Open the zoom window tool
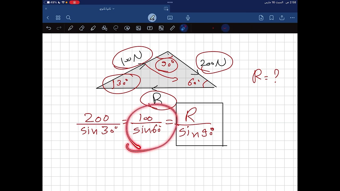The width and height of the screenshot is (340, 191). (161, 28)
